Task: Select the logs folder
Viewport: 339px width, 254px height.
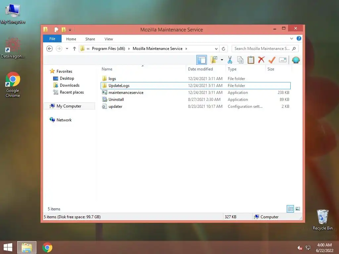Action: point(195,79)
